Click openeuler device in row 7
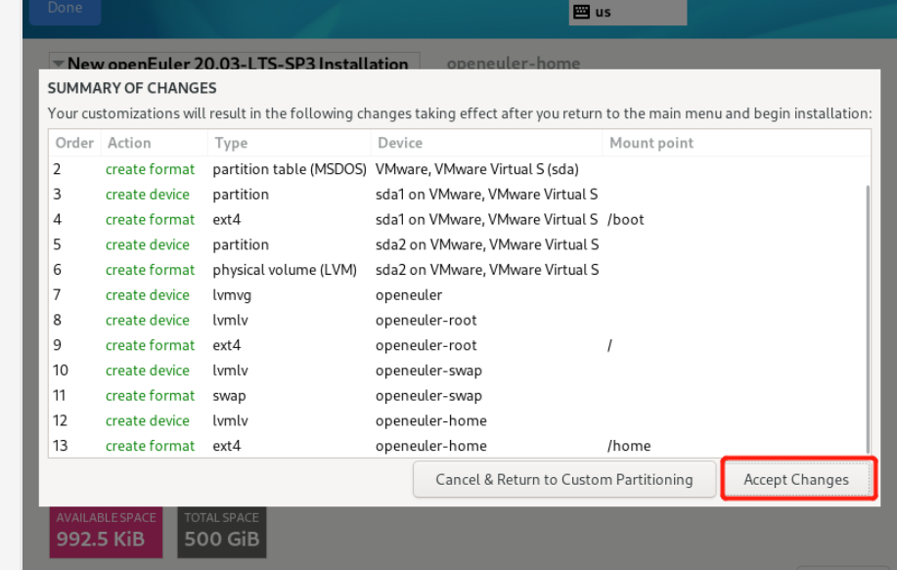The image size is (897, 570). (409, 295)
